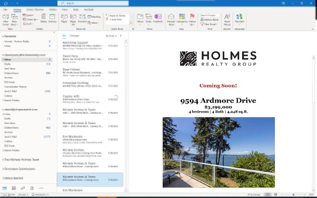Viewport: 317px width, 198px height.
Task: Open the Translate menu
Action: pos(240,20)
